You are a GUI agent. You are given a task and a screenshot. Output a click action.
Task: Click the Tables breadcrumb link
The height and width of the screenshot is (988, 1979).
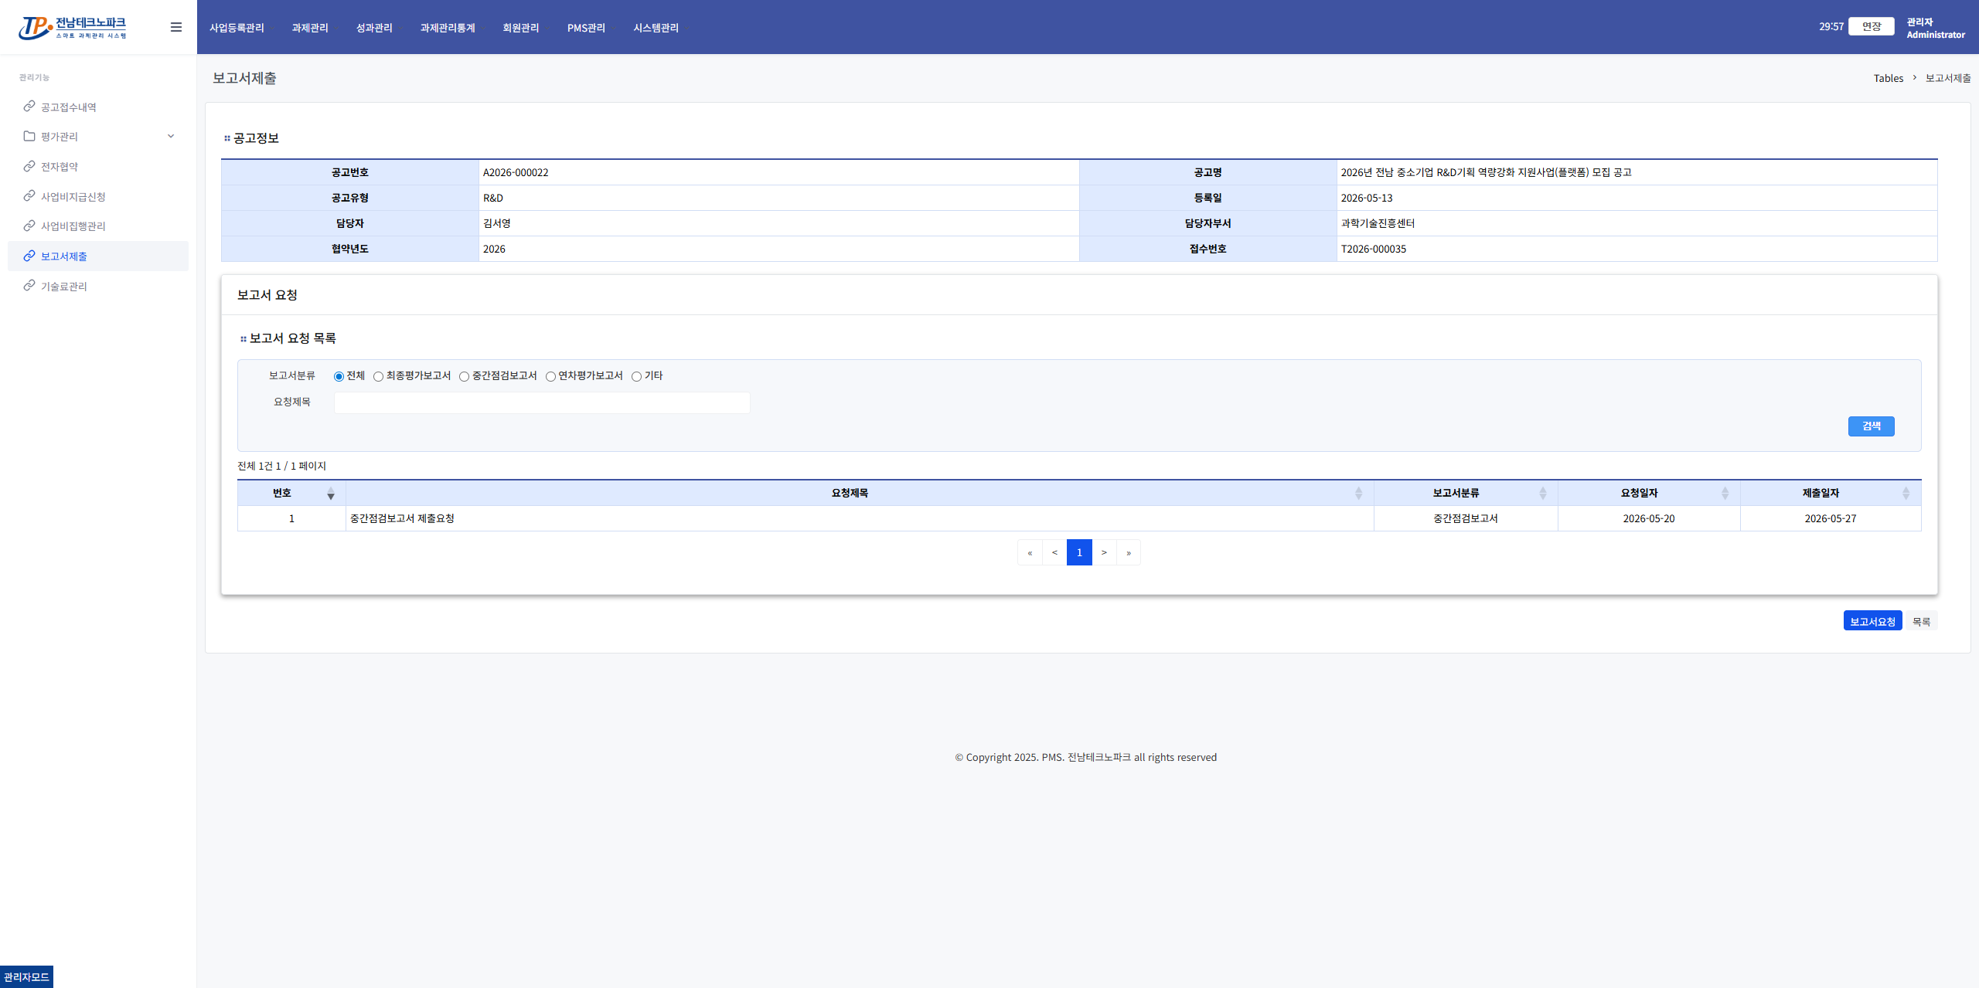point(1889,78)
